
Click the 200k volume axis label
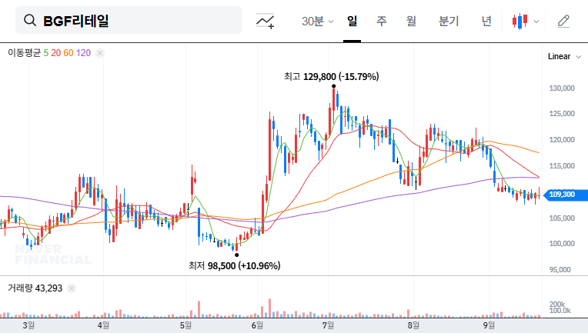pos(557,304)
